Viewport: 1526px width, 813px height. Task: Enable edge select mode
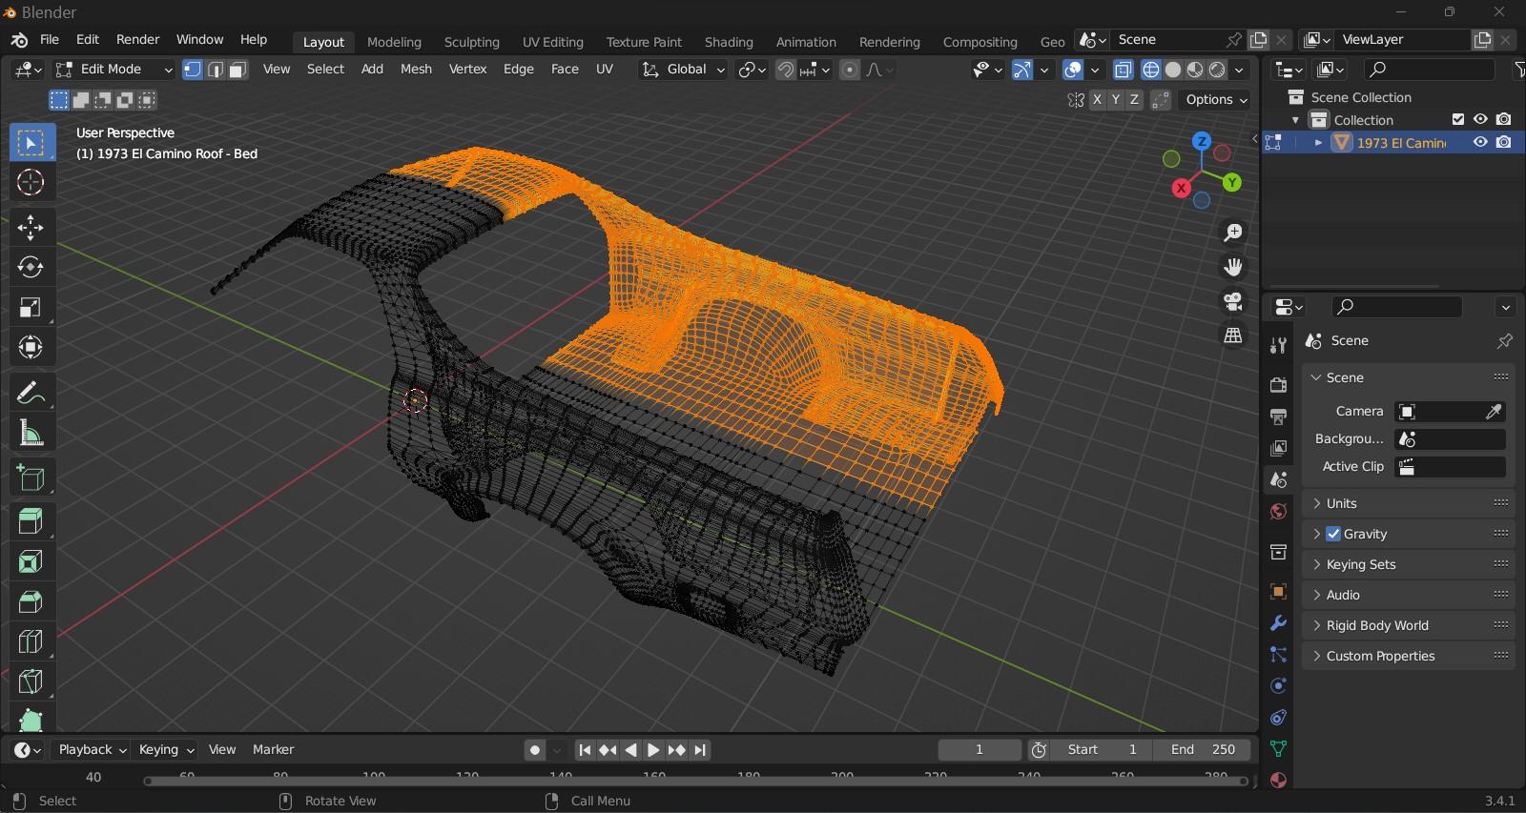(216, 70)
